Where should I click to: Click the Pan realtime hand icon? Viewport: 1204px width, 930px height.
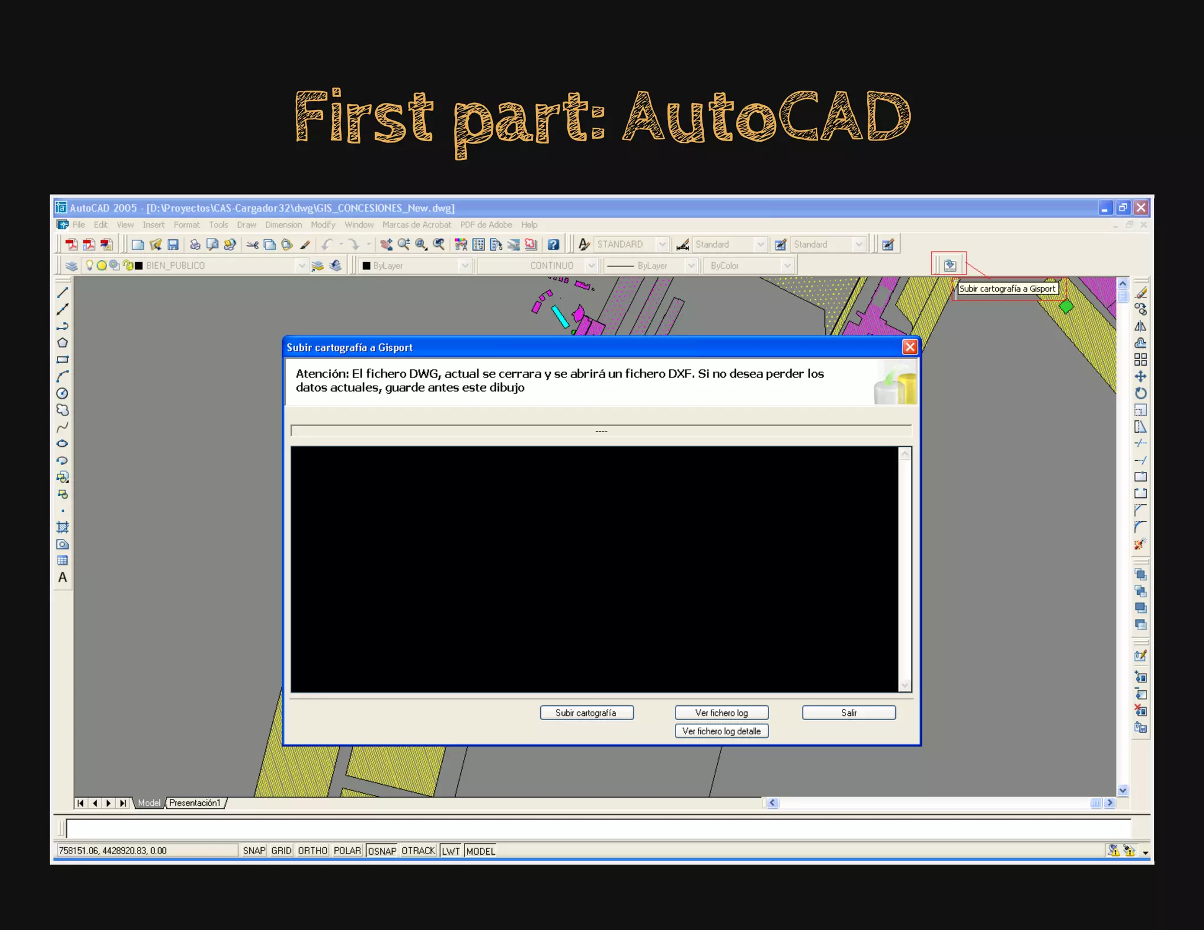(386, 245)
